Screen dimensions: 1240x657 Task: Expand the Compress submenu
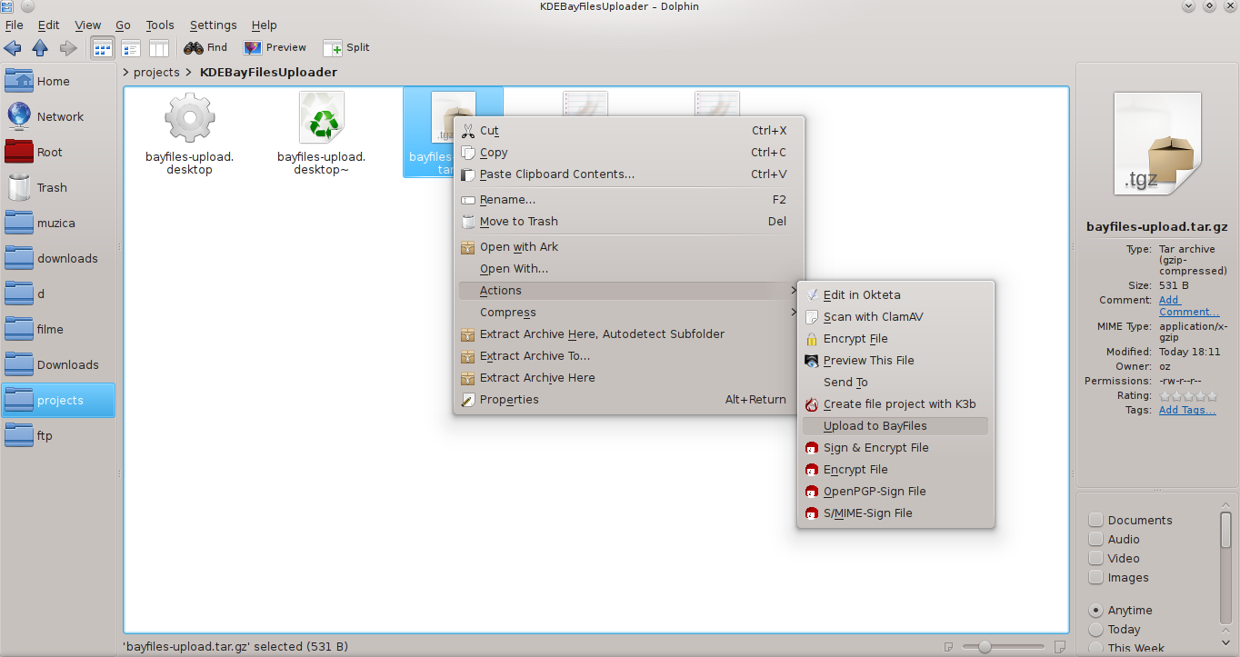[x=628, y=313]
